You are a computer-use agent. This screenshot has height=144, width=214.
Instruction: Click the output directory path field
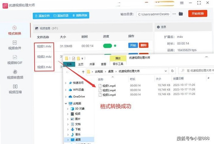(153, 14)
